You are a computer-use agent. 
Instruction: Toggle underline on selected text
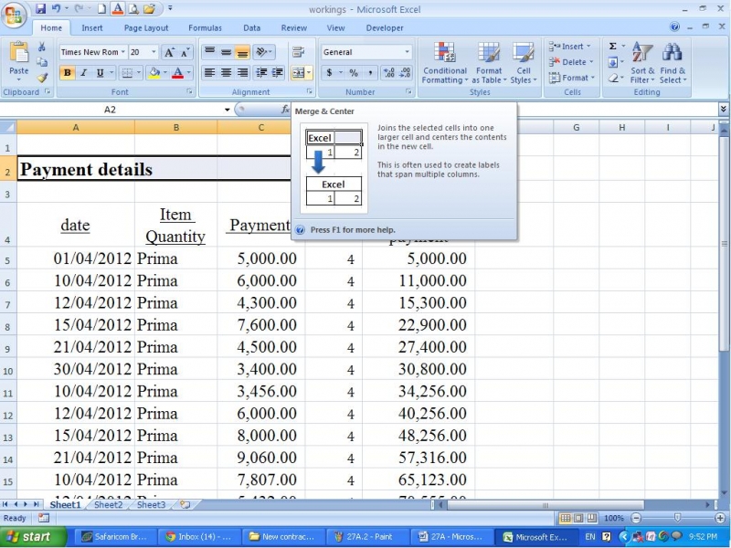click(x=99, y=73)
